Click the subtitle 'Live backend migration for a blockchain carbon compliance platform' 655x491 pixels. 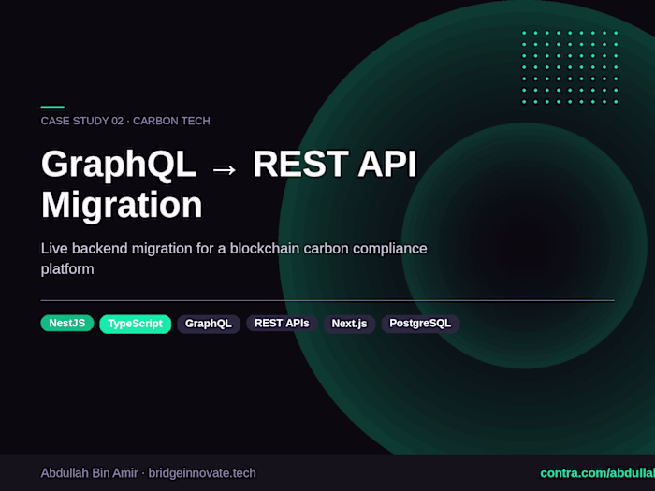pyautogui.click(x=234, y=258)
